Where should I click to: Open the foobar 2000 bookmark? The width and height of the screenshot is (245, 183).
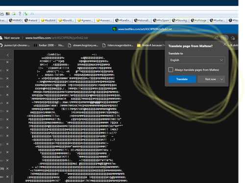(x=45, y=46)
